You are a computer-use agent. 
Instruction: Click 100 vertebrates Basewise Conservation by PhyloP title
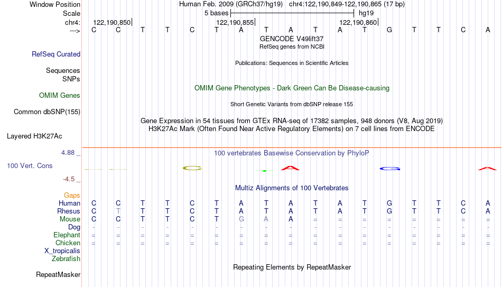point(292,153)
